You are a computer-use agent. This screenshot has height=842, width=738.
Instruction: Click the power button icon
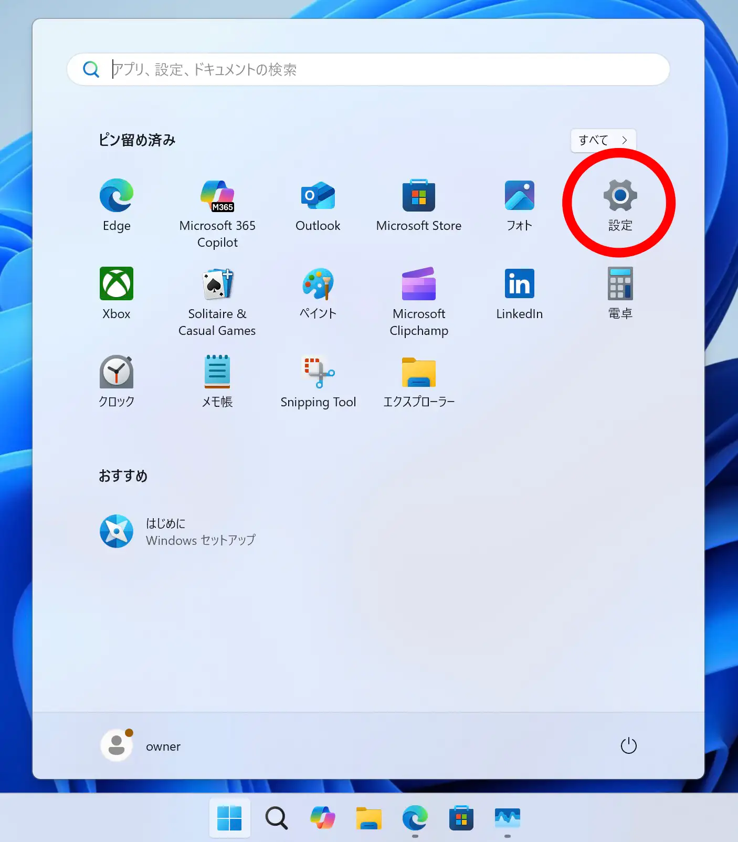pyautogui.click(x=628, y=746)
